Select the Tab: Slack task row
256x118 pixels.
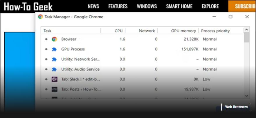(x=142, y=79)
